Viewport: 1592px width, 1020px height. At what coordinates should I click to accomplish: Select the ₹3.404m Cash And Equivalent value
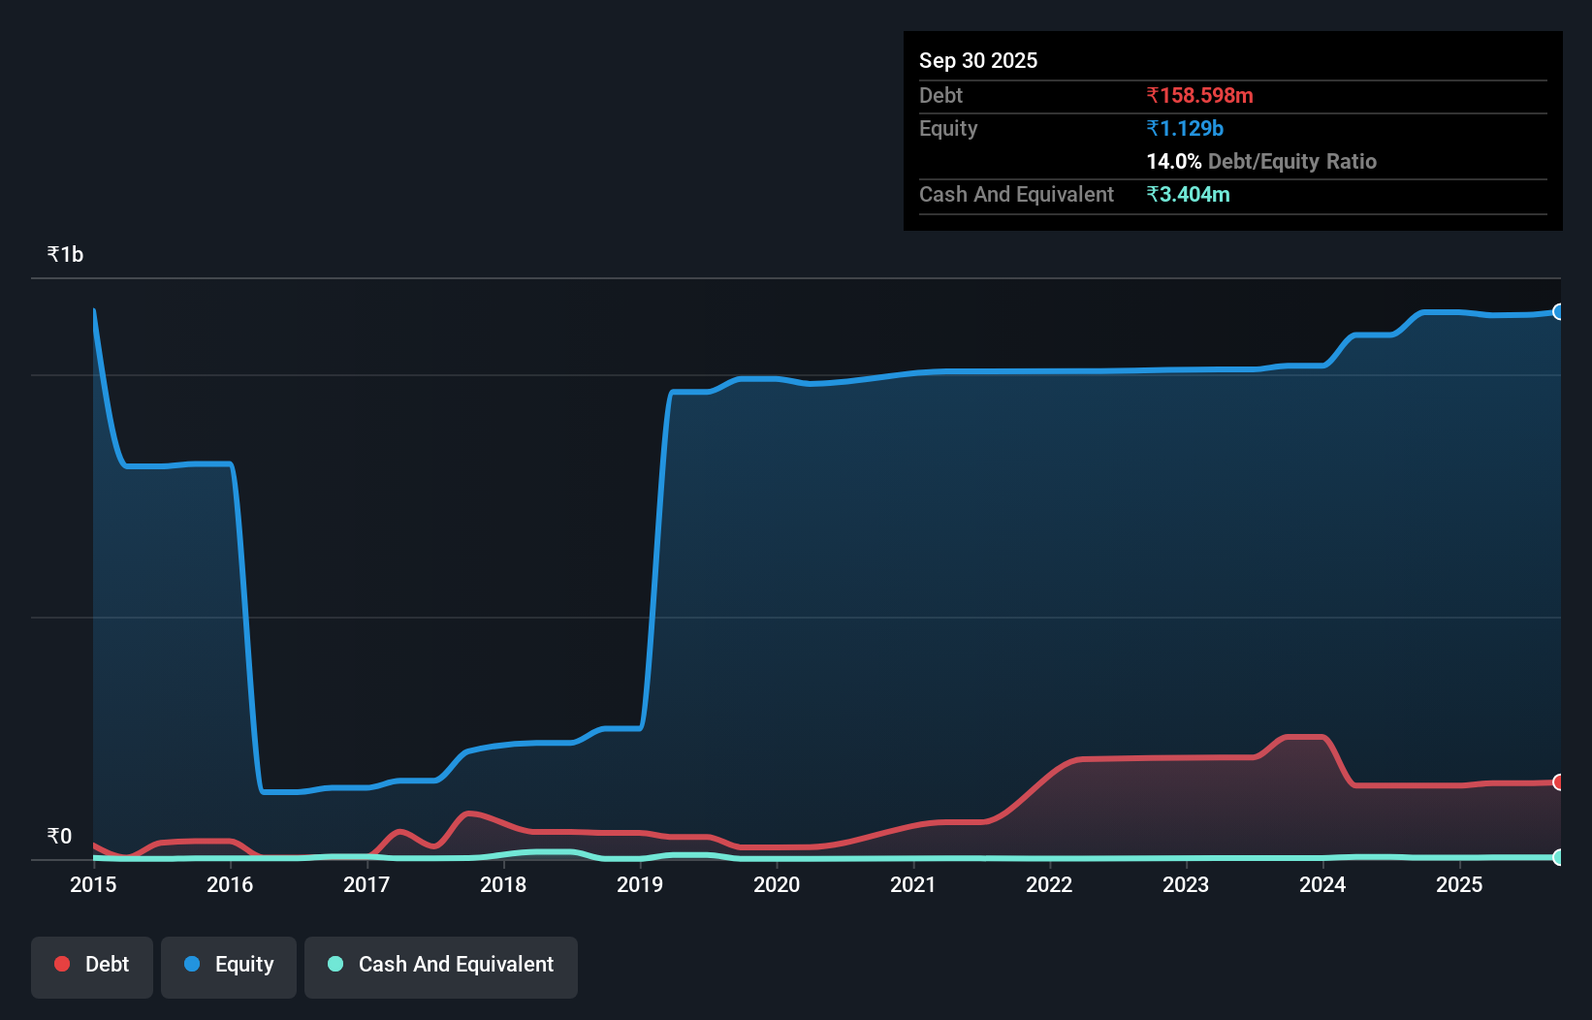1189,195
